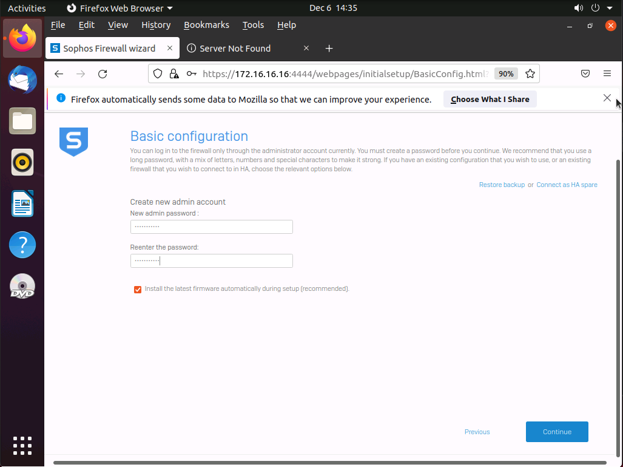Open the system status menu
Screen dimensions: 623x467
coord(594,9)
